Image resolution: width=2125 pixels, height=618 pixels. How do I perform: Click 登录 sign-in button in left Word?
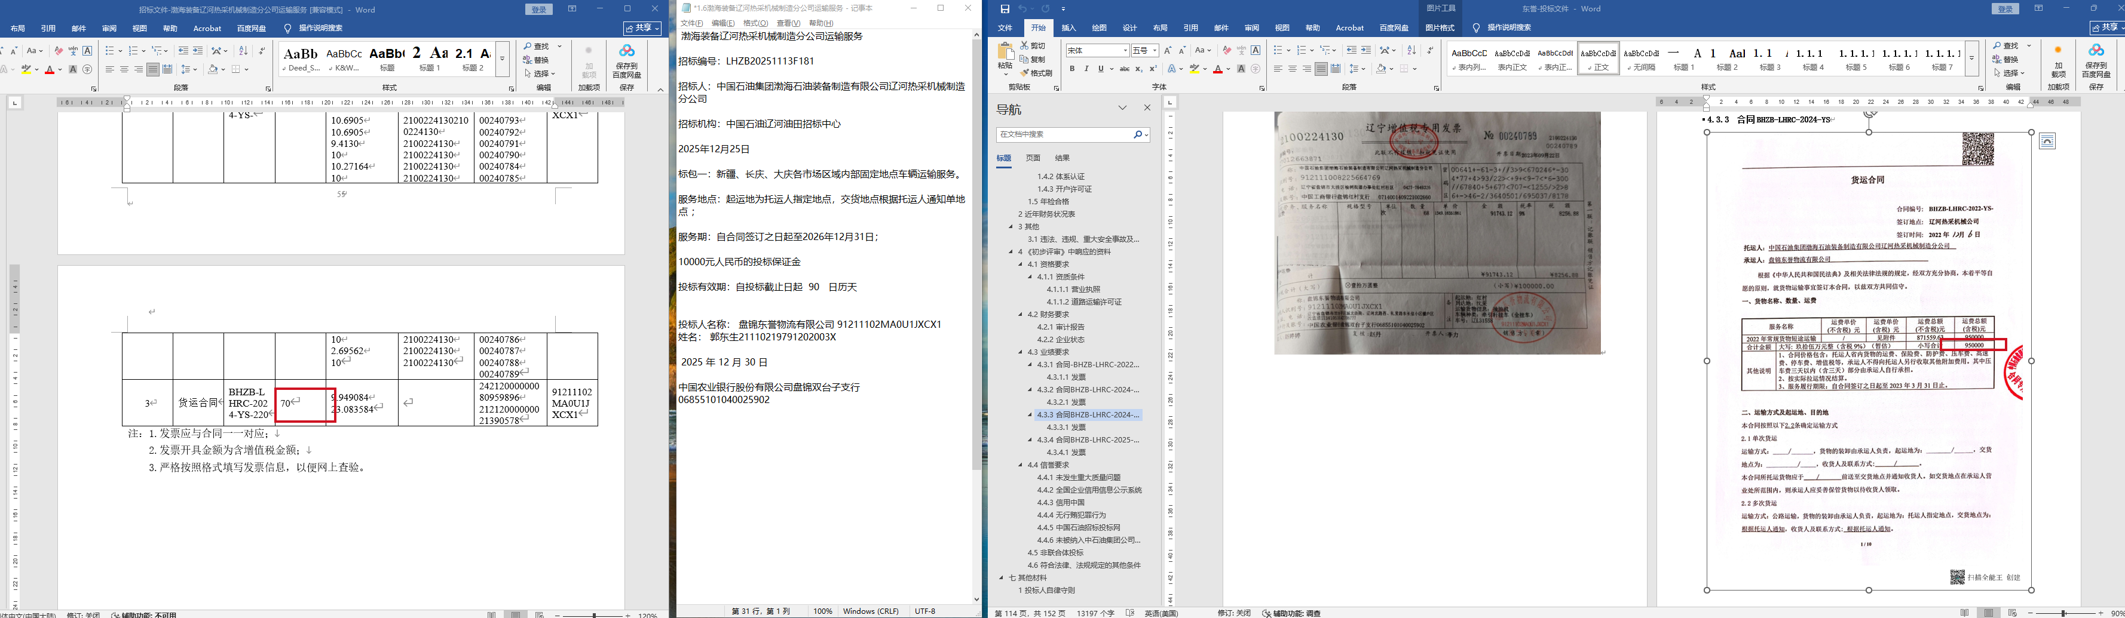click(x=540, y=9)
